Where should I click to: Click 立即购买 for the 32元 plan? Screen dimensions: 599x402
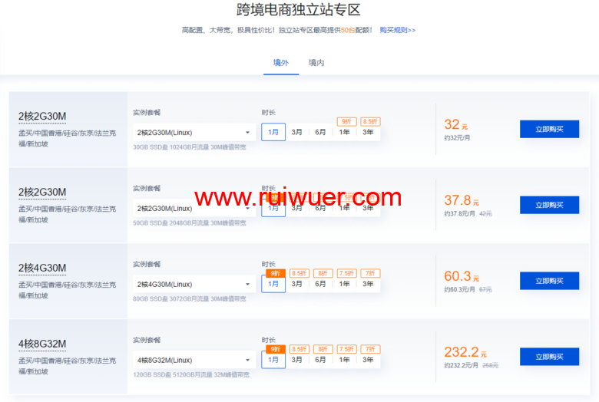point(549,129)
